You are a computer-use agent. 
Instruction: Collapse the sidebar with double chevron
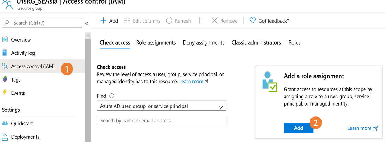pos(86,23)
